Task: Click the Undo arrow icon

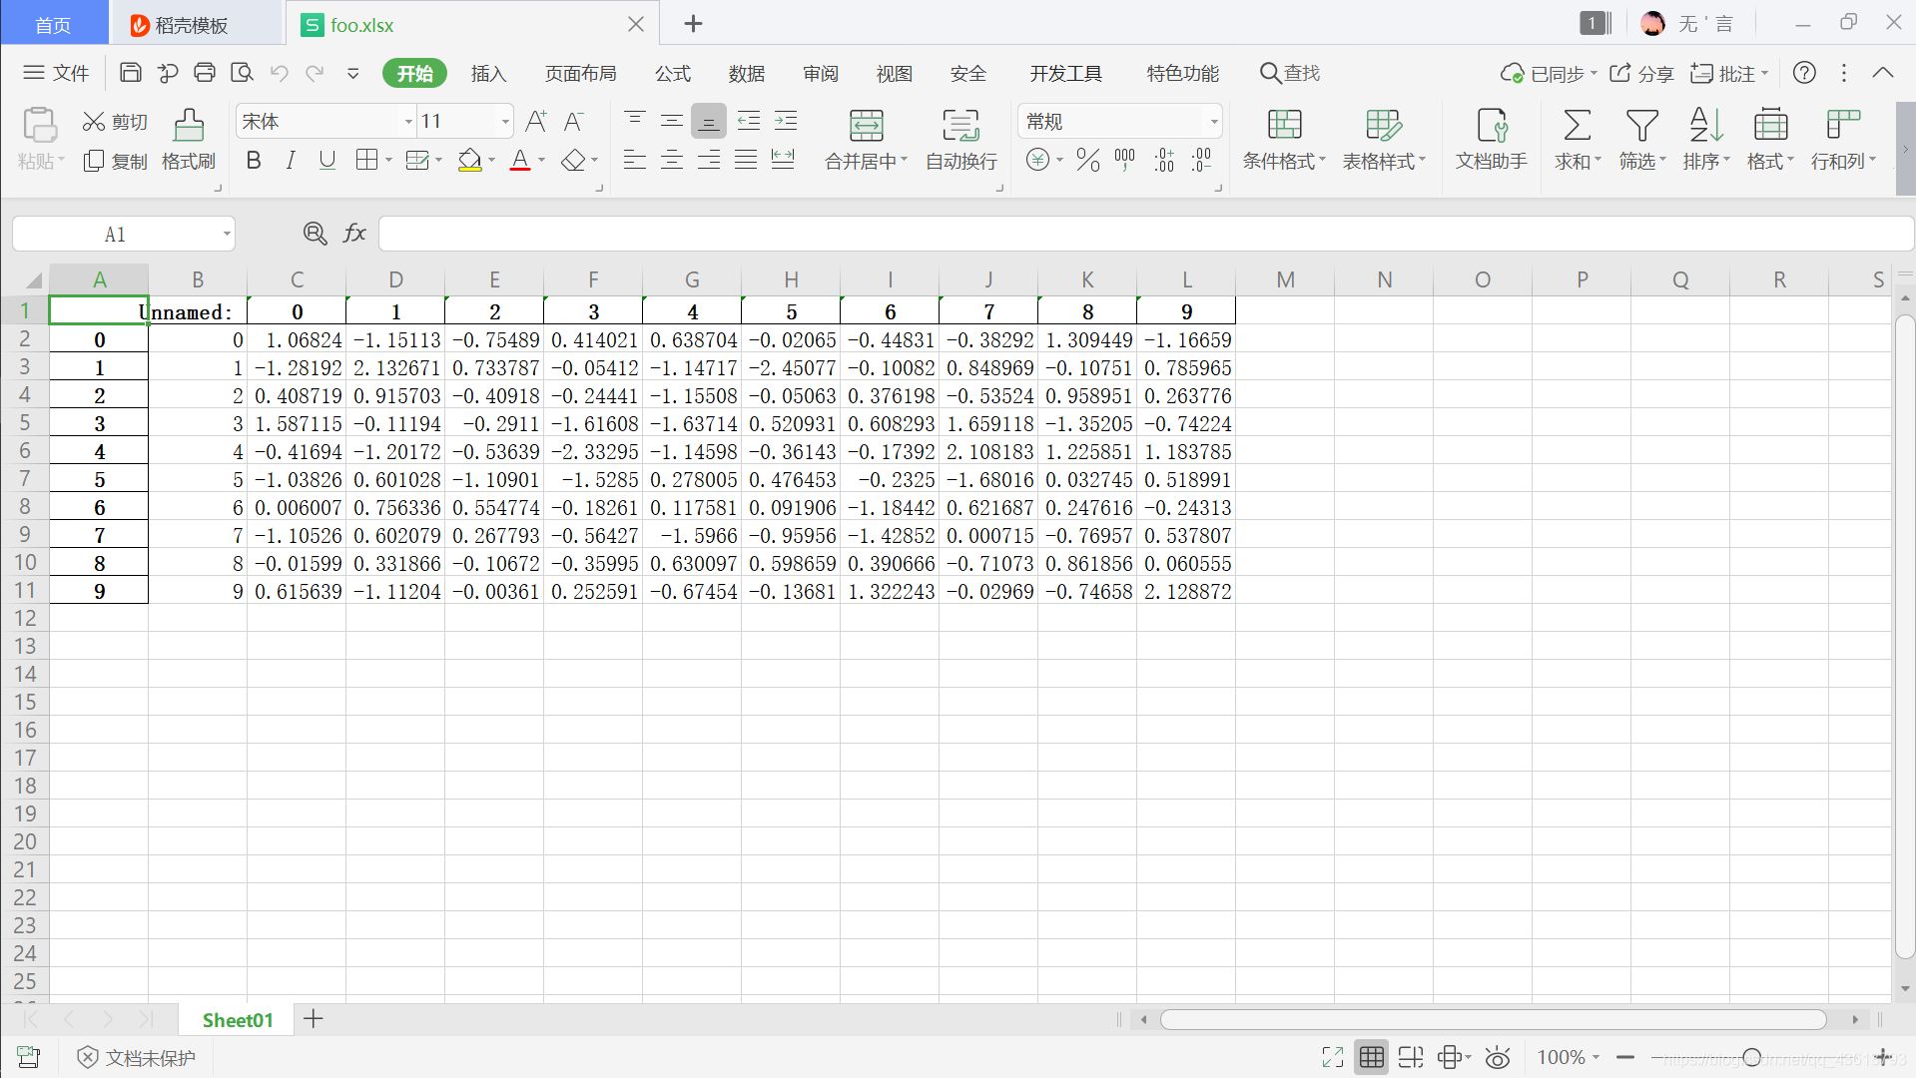Action: (x=279, y=73)
